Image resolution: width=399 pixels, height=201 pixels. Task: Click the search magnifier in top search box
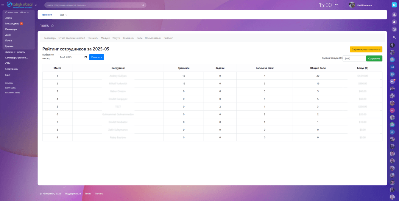(x=143, y=5)
